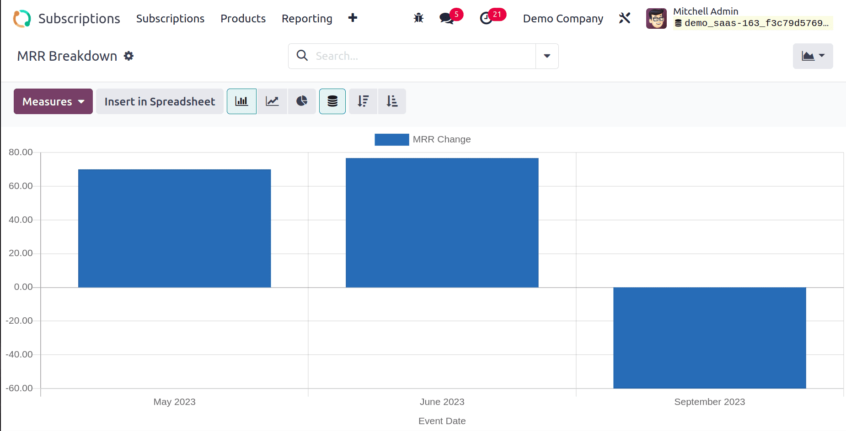This screenshot has width=846, height=431.
Task: Open conversations with 5 unread messages
Action: pyautogui.click(x=447, y=18)
